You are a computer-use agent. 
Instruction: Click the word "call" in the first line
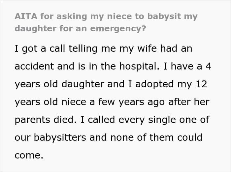(57, 48)
